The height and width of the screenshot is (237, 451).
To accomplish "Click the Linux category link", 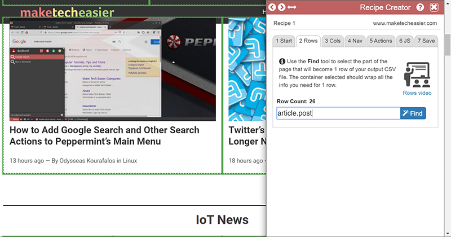I will [x=130, y=161].
